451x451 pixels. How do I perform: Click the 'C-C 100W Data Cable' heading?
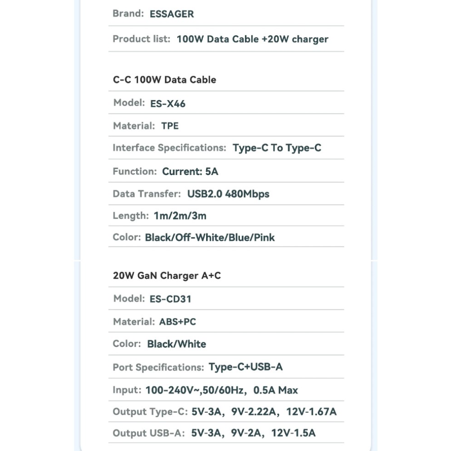(x=164, y=80)
